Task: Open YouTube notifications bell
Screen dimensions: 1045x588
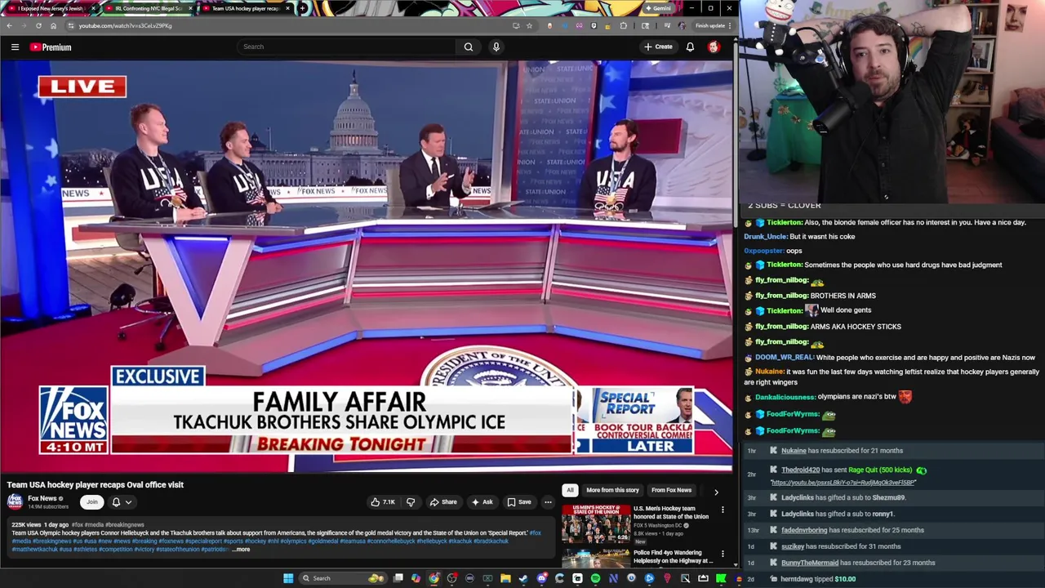Action: click(x=690, y=47)
